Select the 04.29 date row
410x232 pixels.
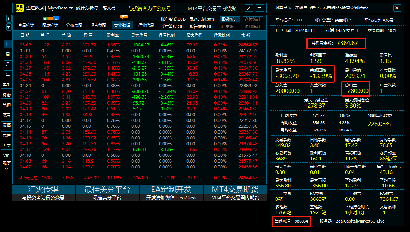tap(139, 56)
